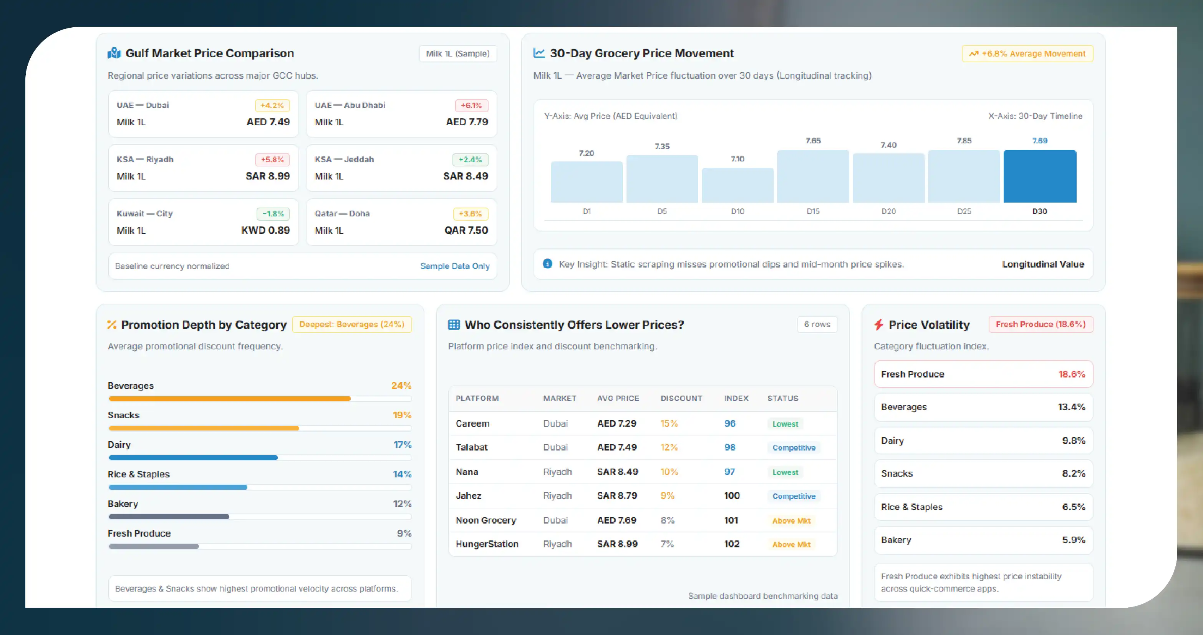Click the Competitive status tag for Talabat
The height and width of the screenshot is (635, 1203).
pyautogui.click(x=794, y=448)
